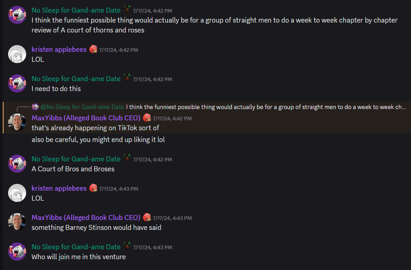Click the tiny avatar in the reply preview line

[36, 107]
